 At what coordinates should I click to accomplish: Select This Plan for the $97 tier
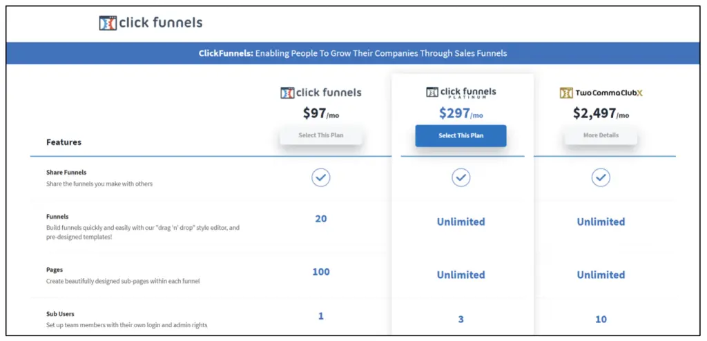(x=321, y=135)
